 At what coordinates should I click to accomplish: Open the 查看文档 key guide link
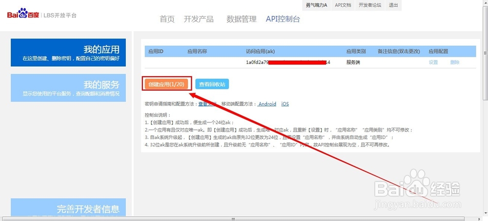(207, 104)
